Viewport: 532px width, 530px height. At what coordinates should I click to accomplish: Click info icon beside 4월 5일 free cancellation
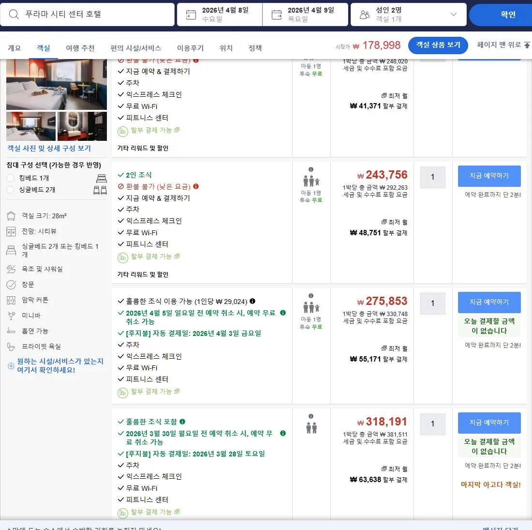point(283,313)
